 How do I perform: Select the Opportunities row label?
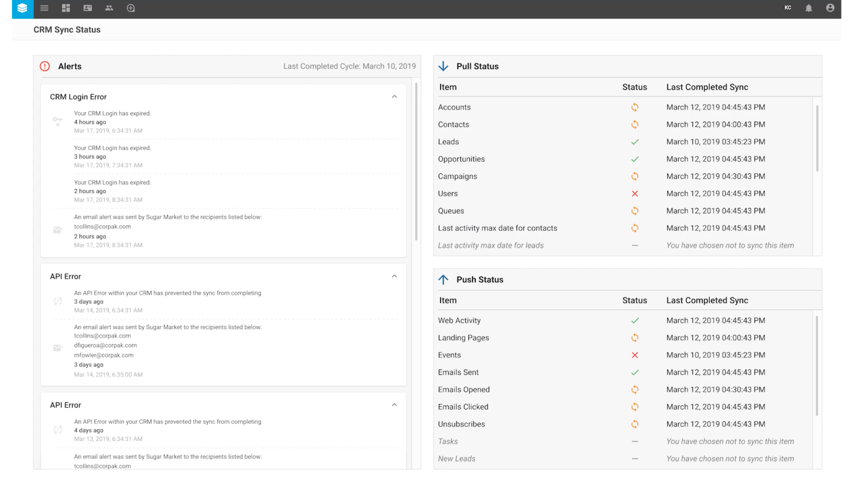click(461, 159)
